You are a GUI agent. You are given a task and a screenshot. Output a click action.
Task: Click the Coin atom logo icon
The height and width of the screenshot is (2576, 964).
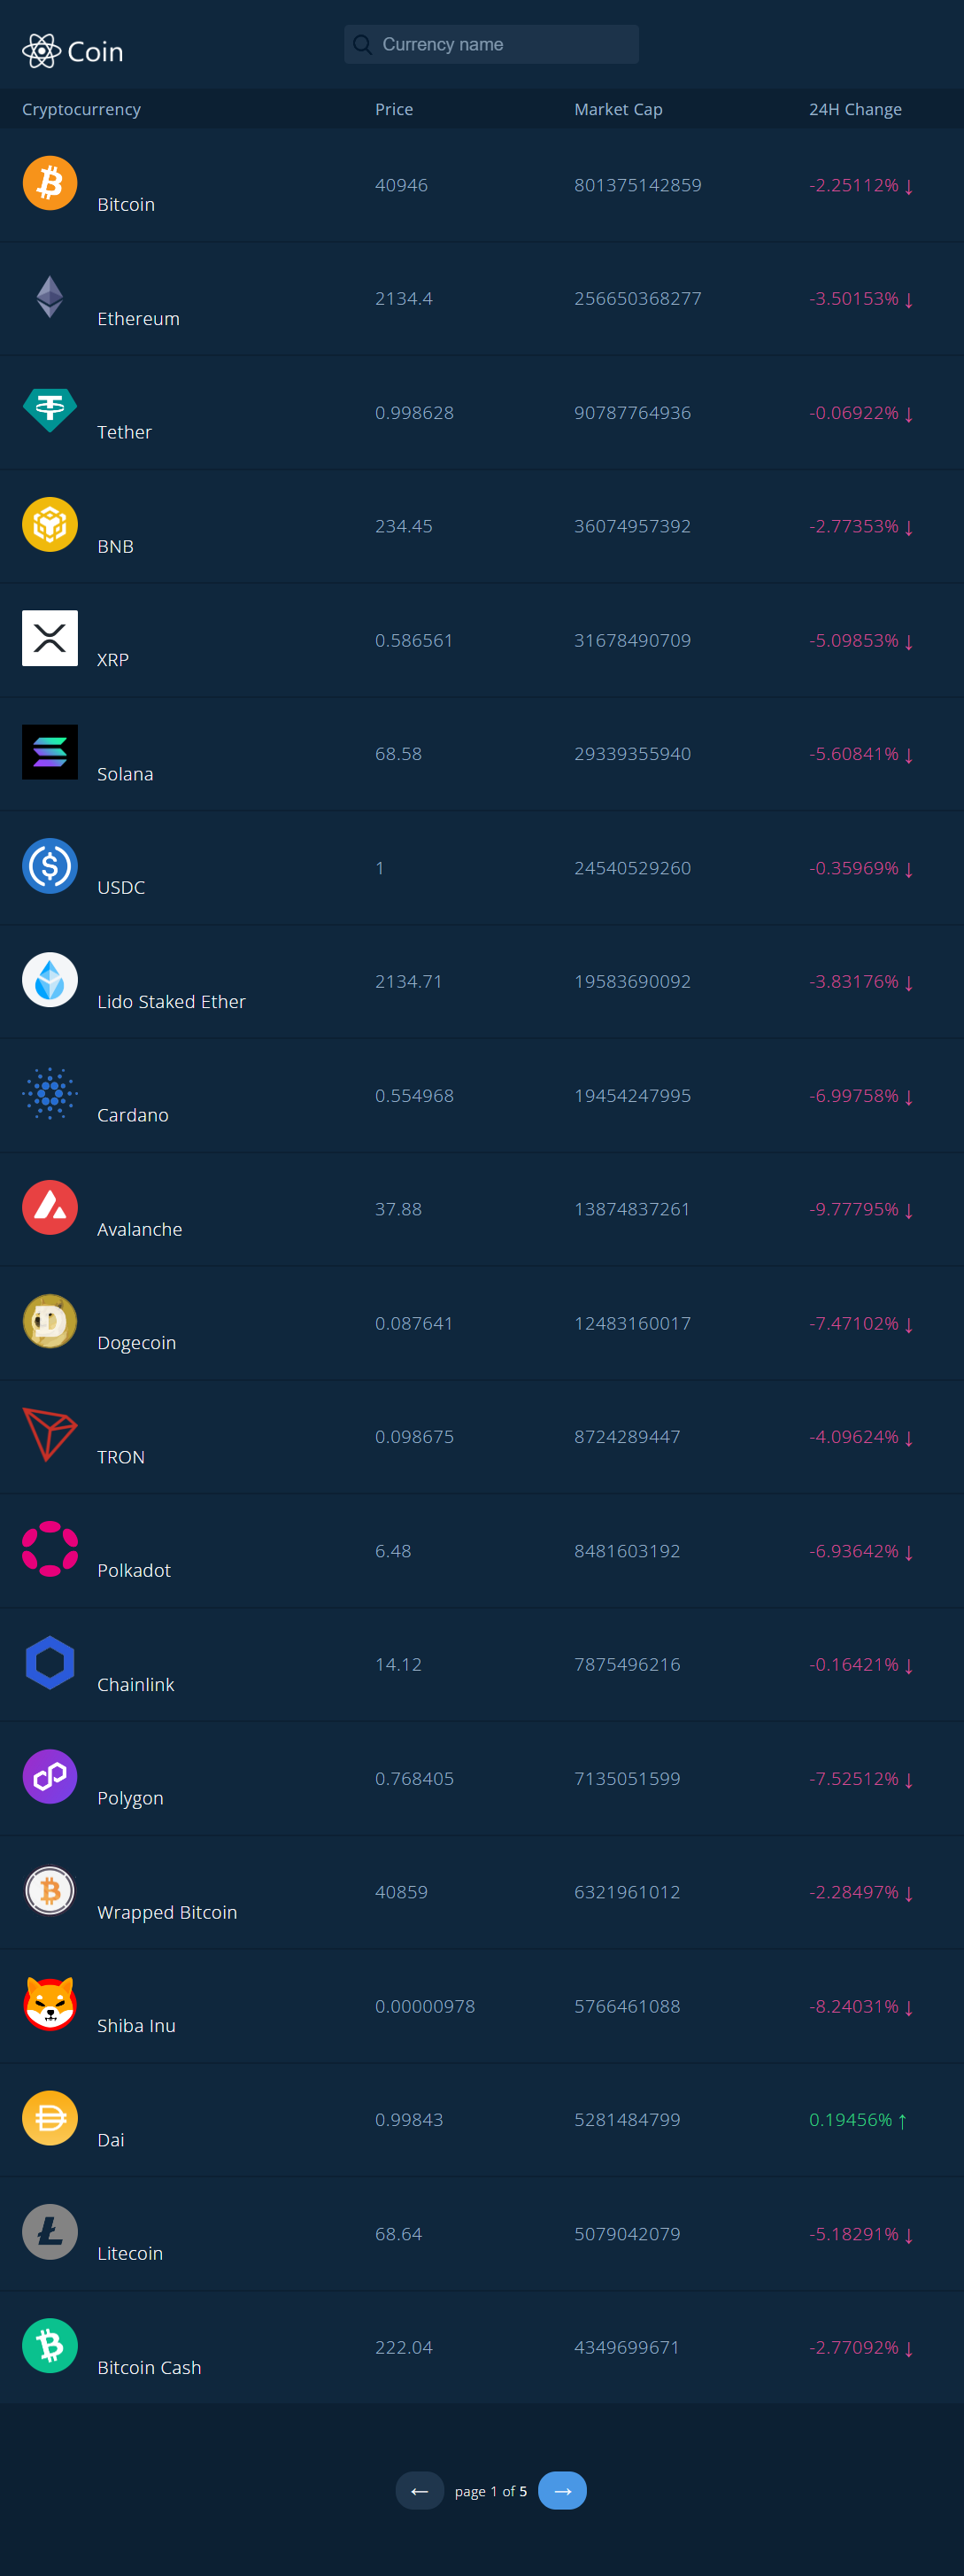click(41, 51)
